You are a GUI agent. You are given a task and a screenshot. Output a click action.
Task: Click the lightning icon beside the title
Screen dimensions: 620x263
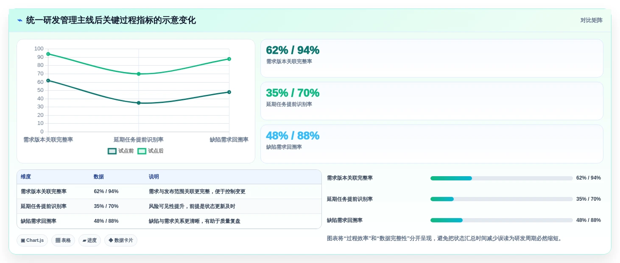tap(20, 20)
